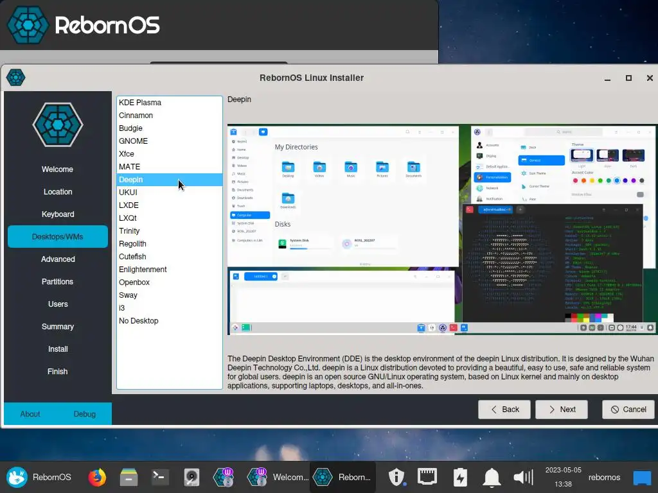Go to the Install step
The image size is (658, 493).
point(57,349)
